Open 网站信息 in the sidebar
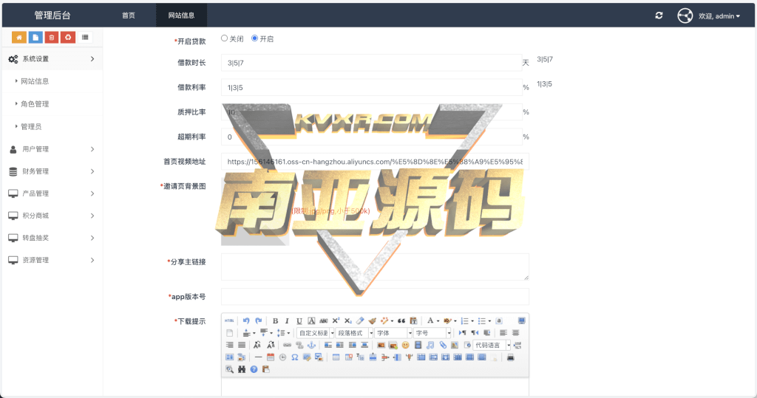Viewport: 757px width, 398px height. [x=35, y=81]
